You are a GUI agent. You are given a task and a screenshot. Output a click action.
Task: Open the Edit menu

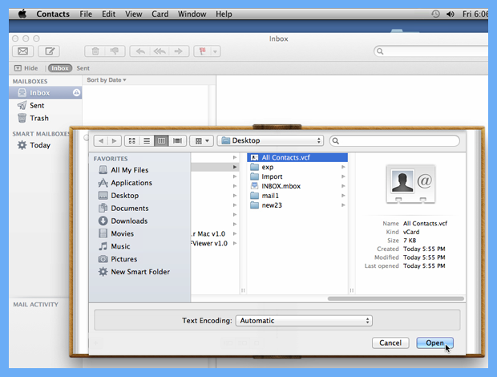coord(108,14)
